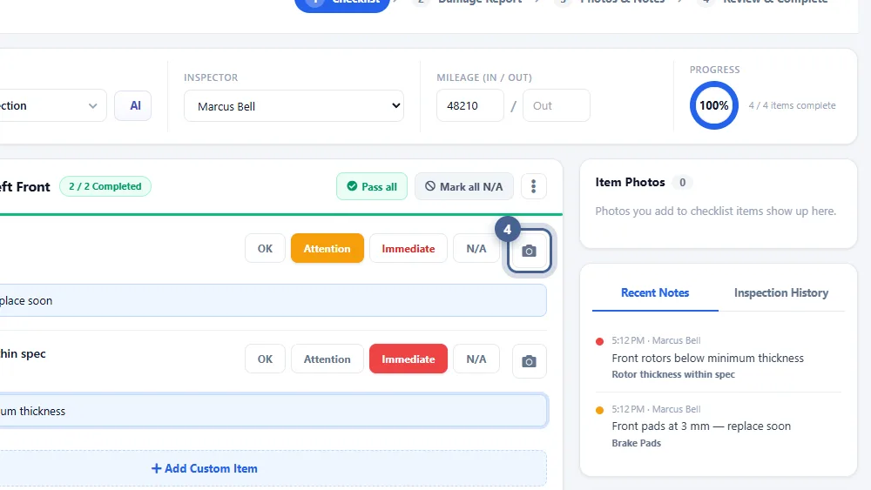
Task: Edit mileage in field showing 48210
Action: (x=470, y=105)
